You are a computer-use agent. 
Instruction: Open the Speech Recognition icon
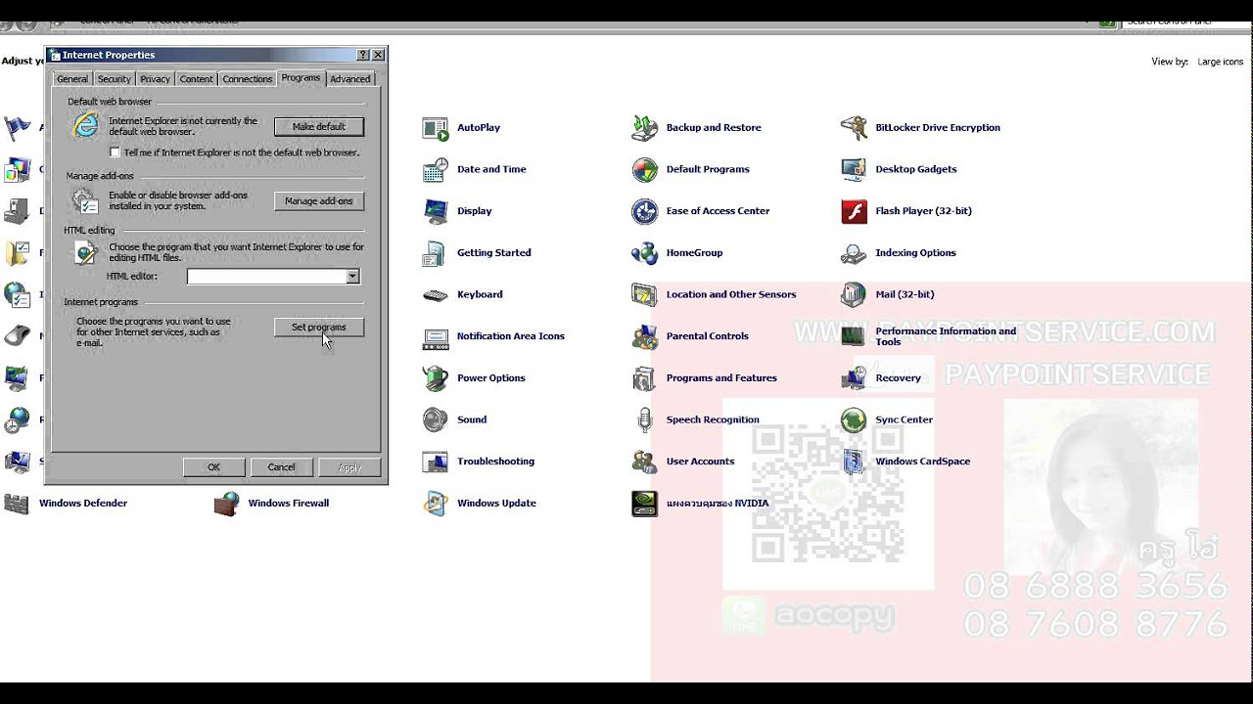pos(645,420)
